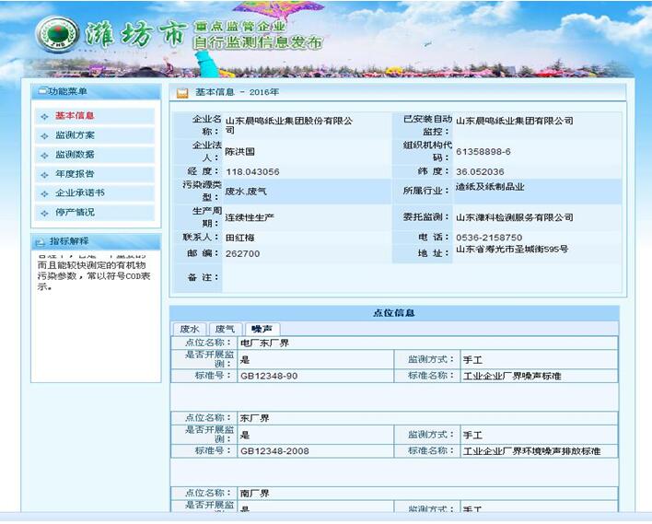
Task: Click the green Weifang site logo
Action: (x=57, y=36)
